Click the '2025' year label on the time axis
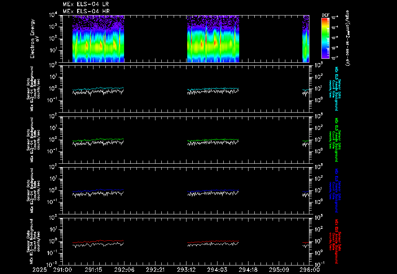This screenshot has width=397, height=274. 40,270
